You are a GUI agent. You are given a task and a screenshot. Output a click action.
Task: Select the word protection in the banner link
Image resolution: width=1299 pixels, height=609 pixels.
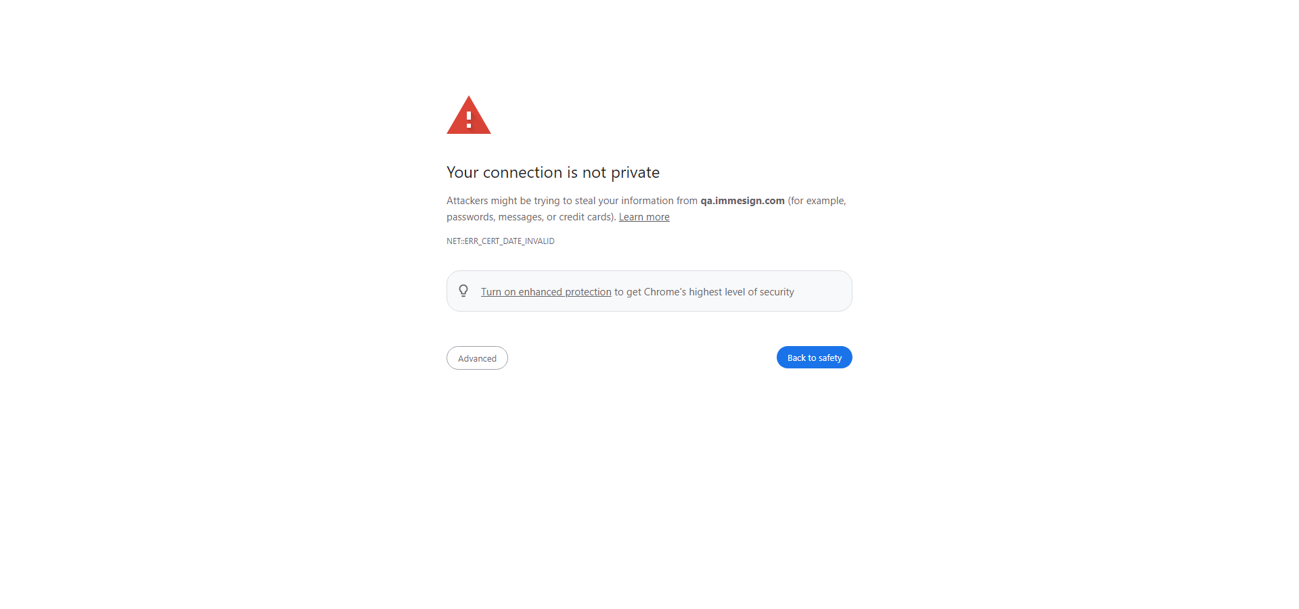click(588, 292)
